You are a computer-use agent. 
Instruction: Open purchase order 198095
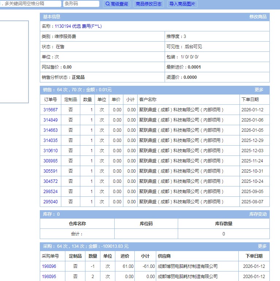click(x=49, y=277)
